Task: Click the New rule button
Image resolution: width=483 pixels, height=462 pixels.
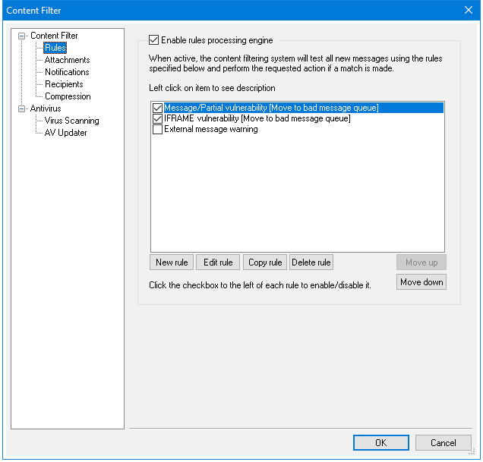Action: (x=172, y=262)
